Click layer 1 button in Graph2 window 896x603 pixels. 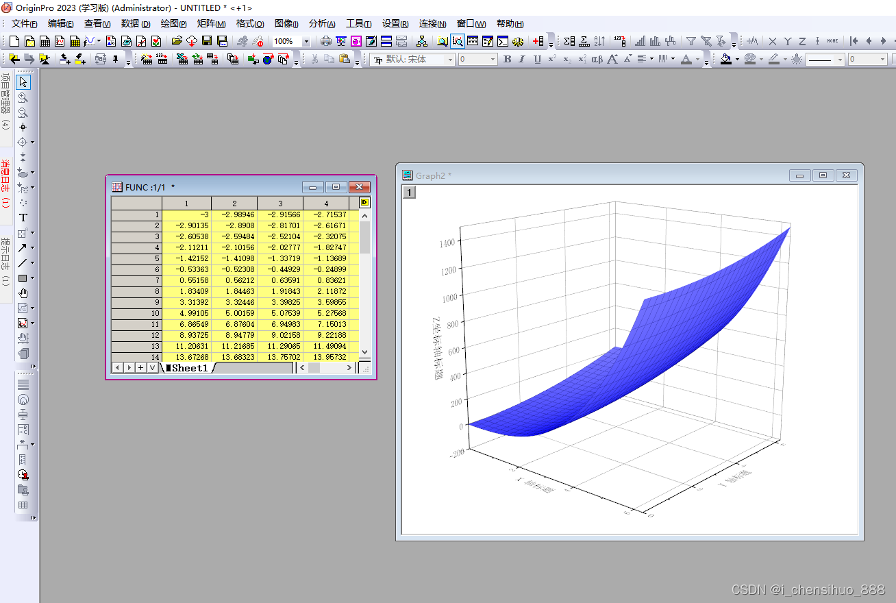click(409, 193)
